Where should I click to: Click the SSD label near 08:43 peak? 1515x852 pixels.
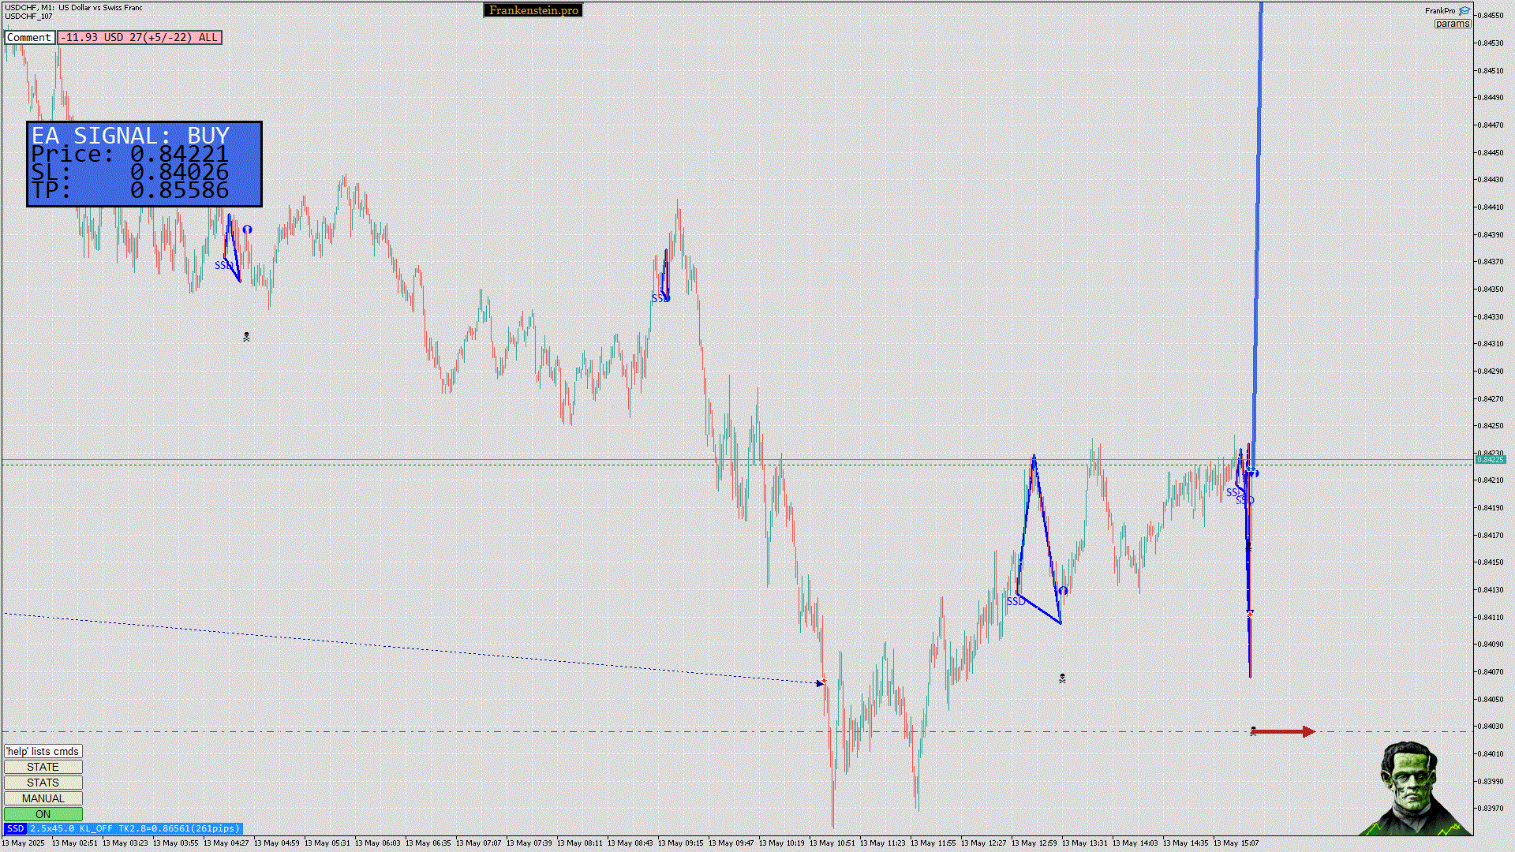[660, 298]
